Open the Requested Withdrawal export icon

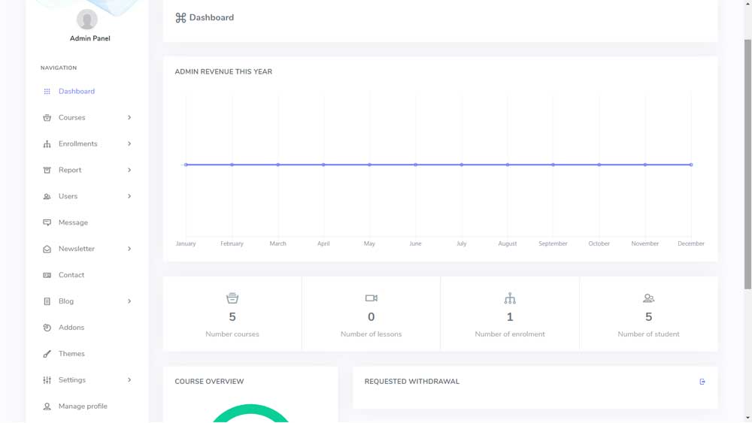pyautogui.click(x=702, y=382)
